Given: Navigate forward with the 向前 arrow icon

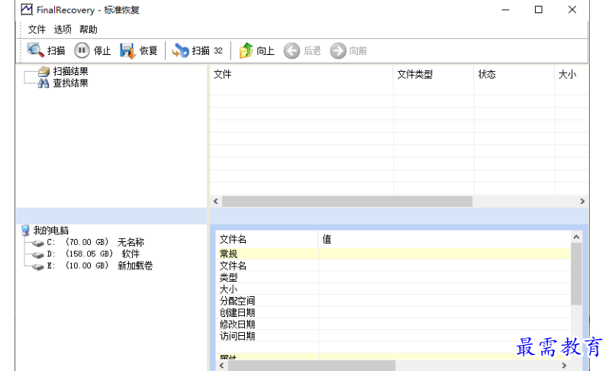Looking at the screenshot, I should [338, 51].
